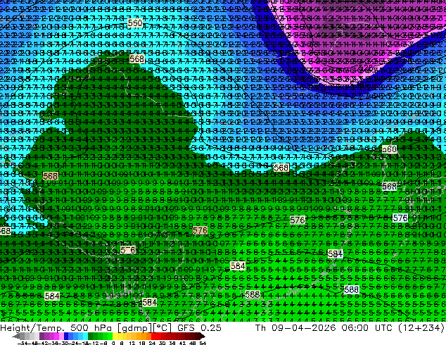Click the '[°C]' unit text
This screenshot has height=345, width=446.
pos(162,328)
